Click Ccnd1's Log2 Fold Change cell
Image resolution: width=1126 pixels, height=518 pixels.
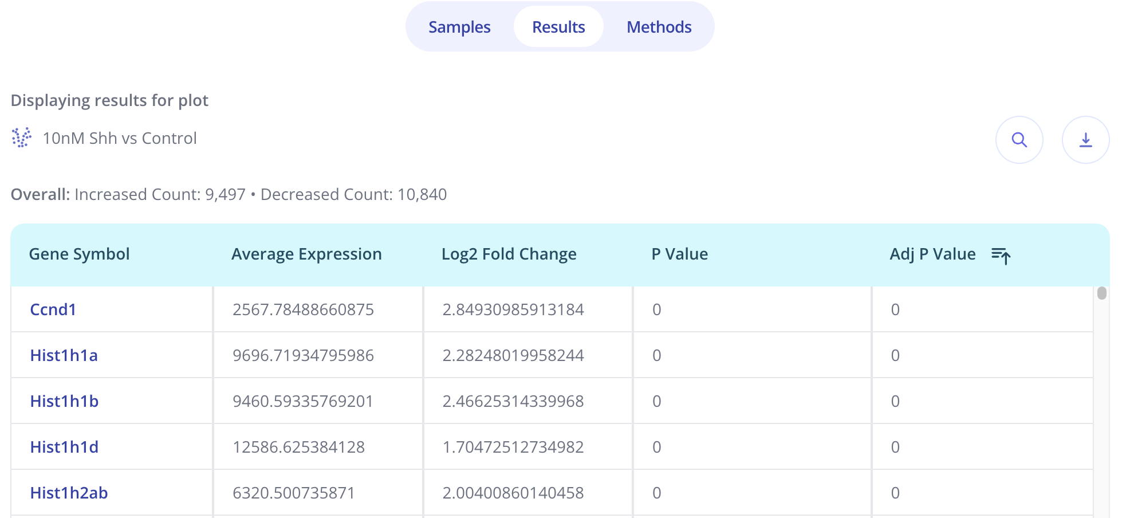coord(513,309)
